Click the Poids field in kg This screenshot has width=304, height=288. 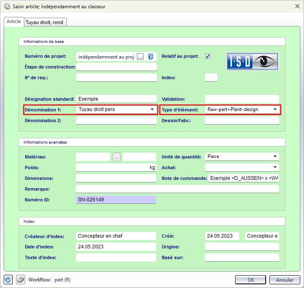116,168
